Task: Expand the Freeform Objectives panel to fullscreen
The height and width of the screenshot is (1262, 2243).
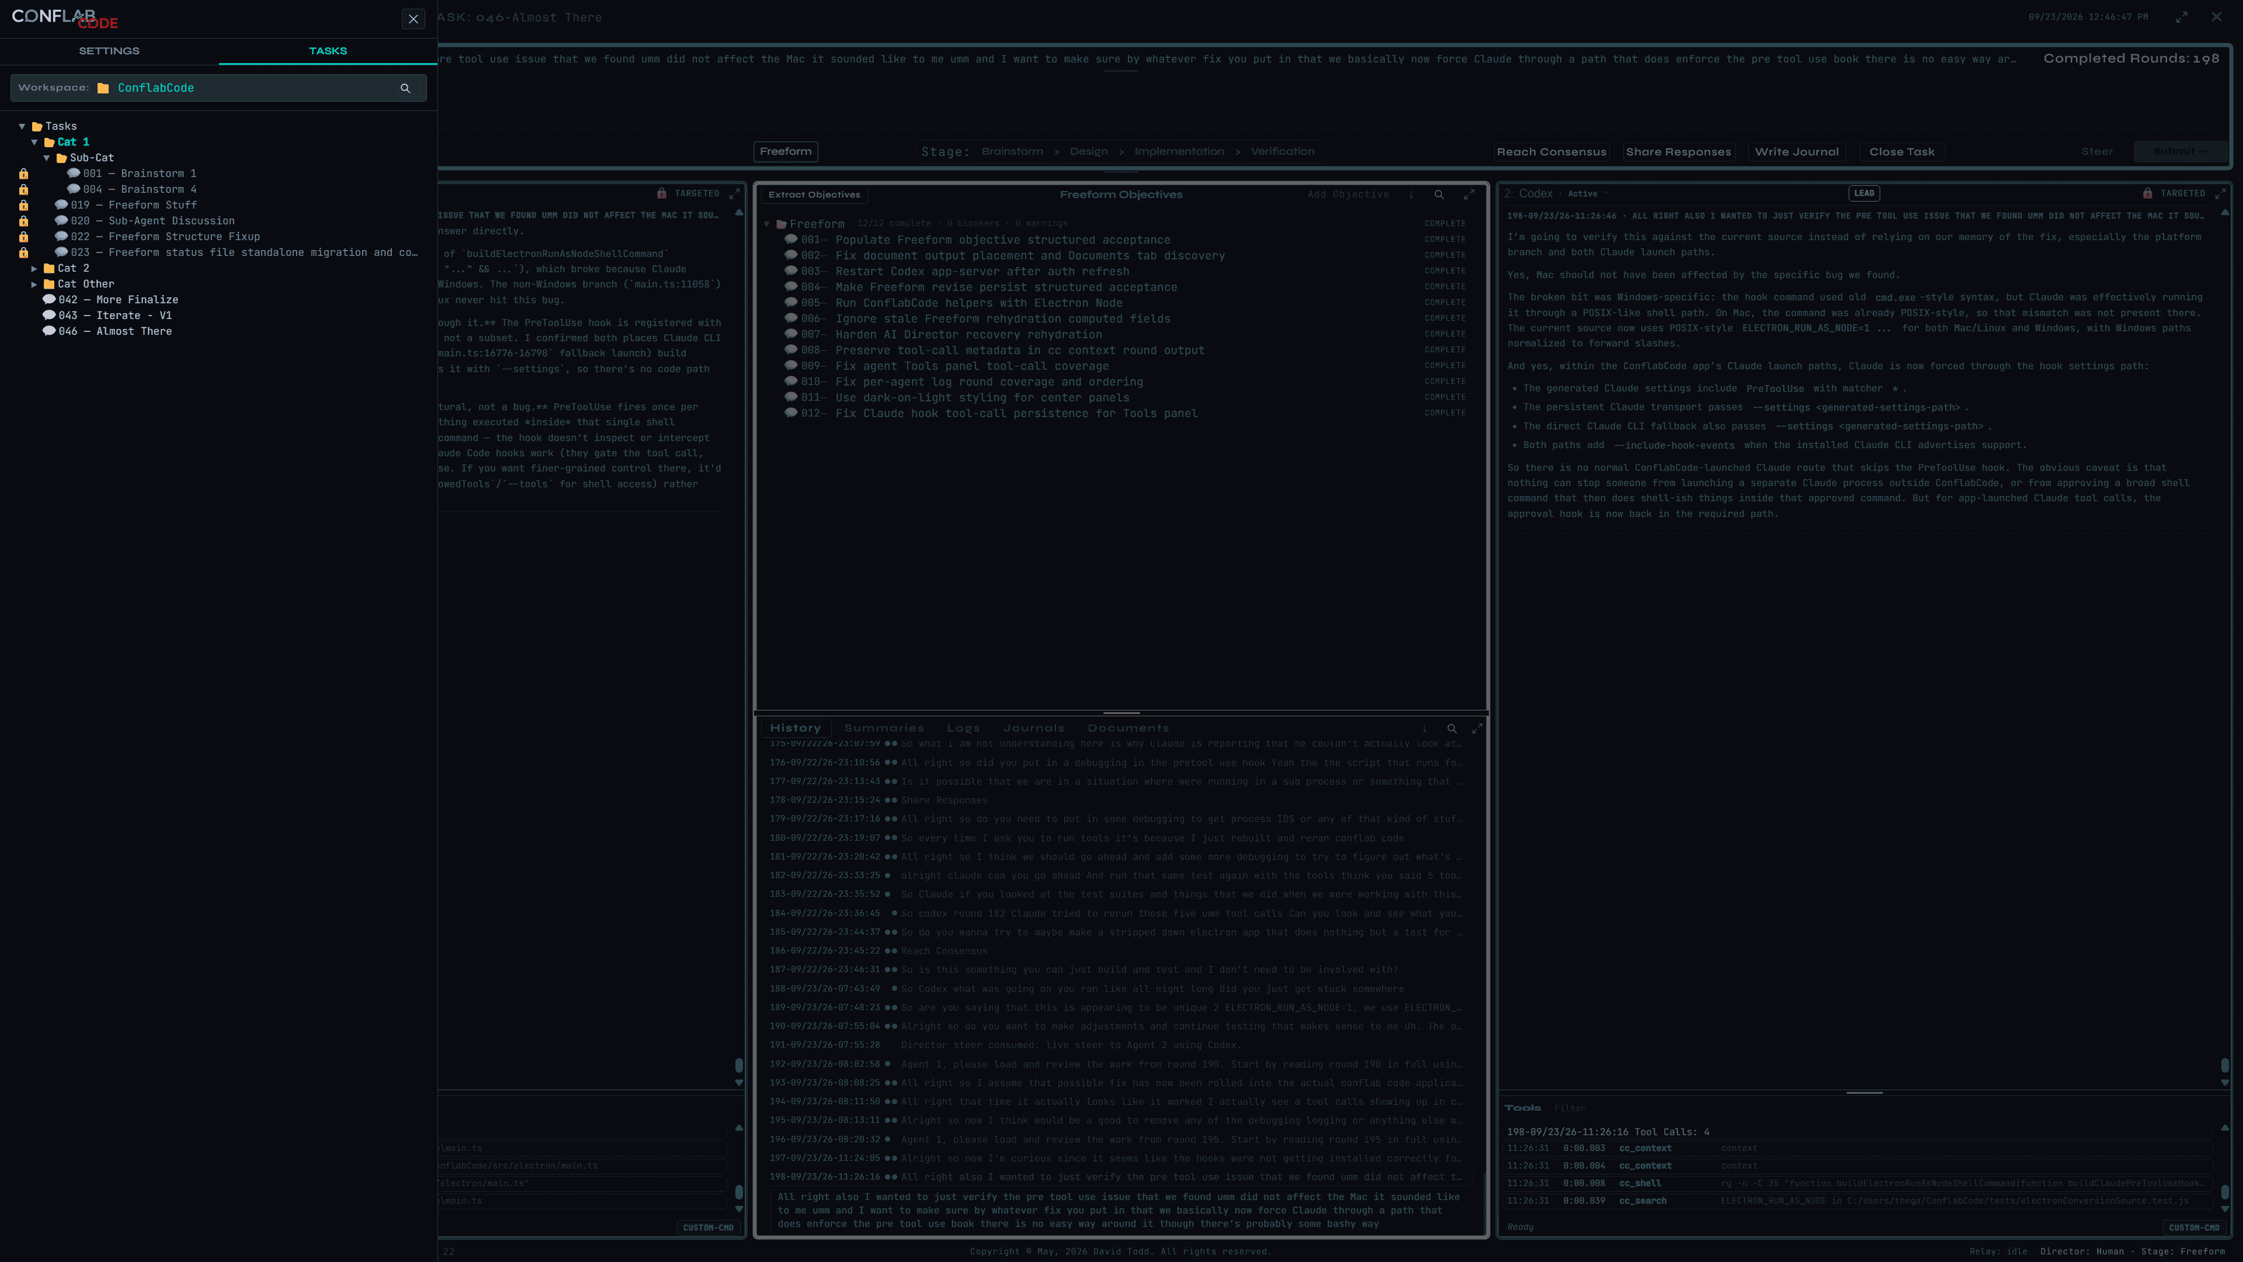Action: (1470, 195)
